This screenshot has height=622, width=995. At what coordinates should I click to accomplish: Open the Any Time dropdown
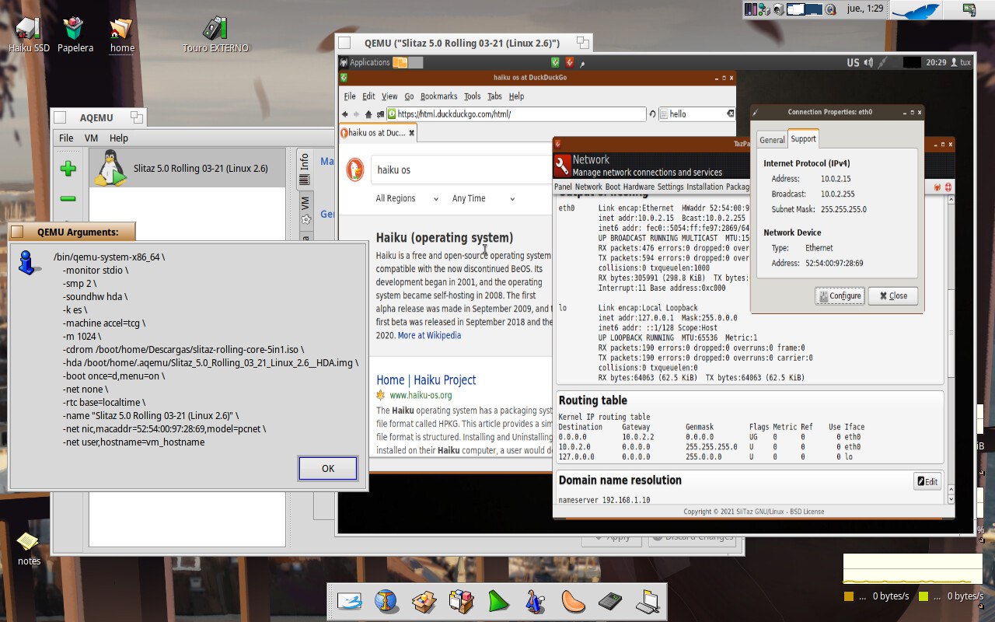point(484,199)
